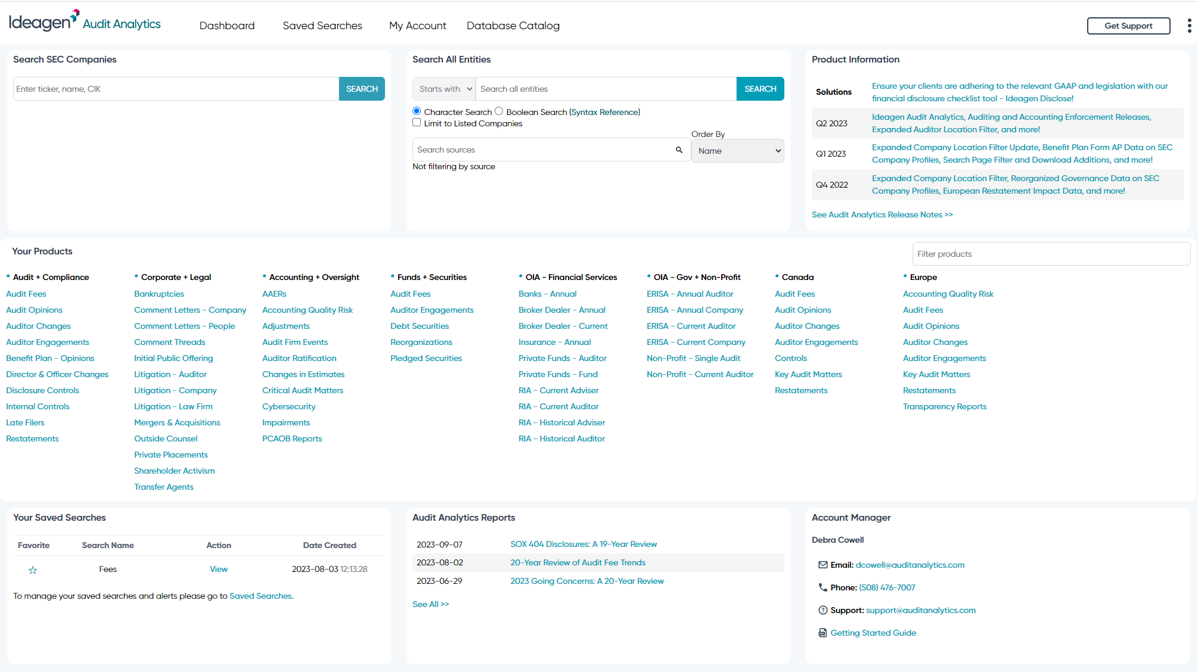1198x672 pixels.
Task: Open Director & Officer Changes link
Action: click(57, 374)
